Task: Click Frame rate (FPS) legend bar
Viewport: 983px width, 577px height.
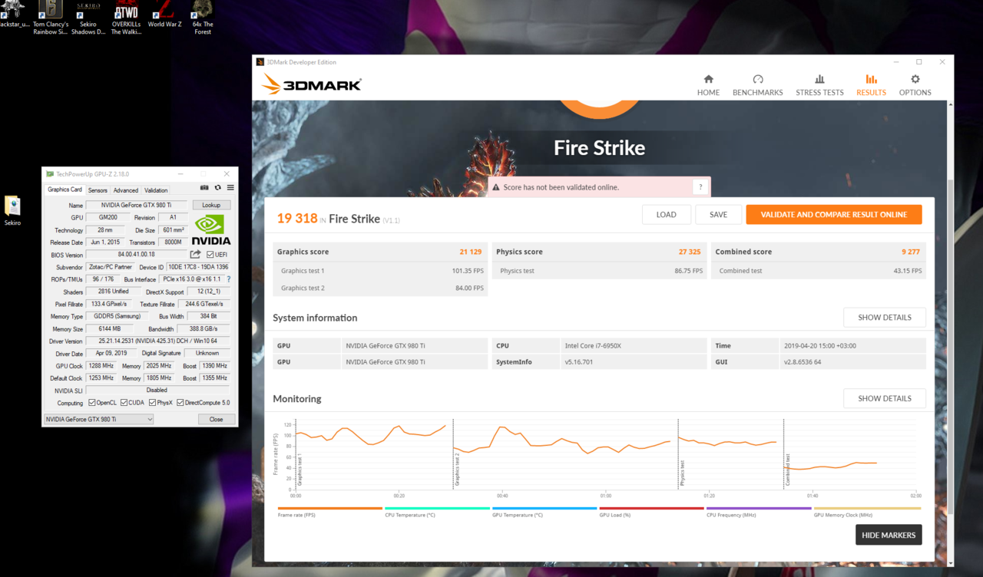Action: (x=329, y=508)
